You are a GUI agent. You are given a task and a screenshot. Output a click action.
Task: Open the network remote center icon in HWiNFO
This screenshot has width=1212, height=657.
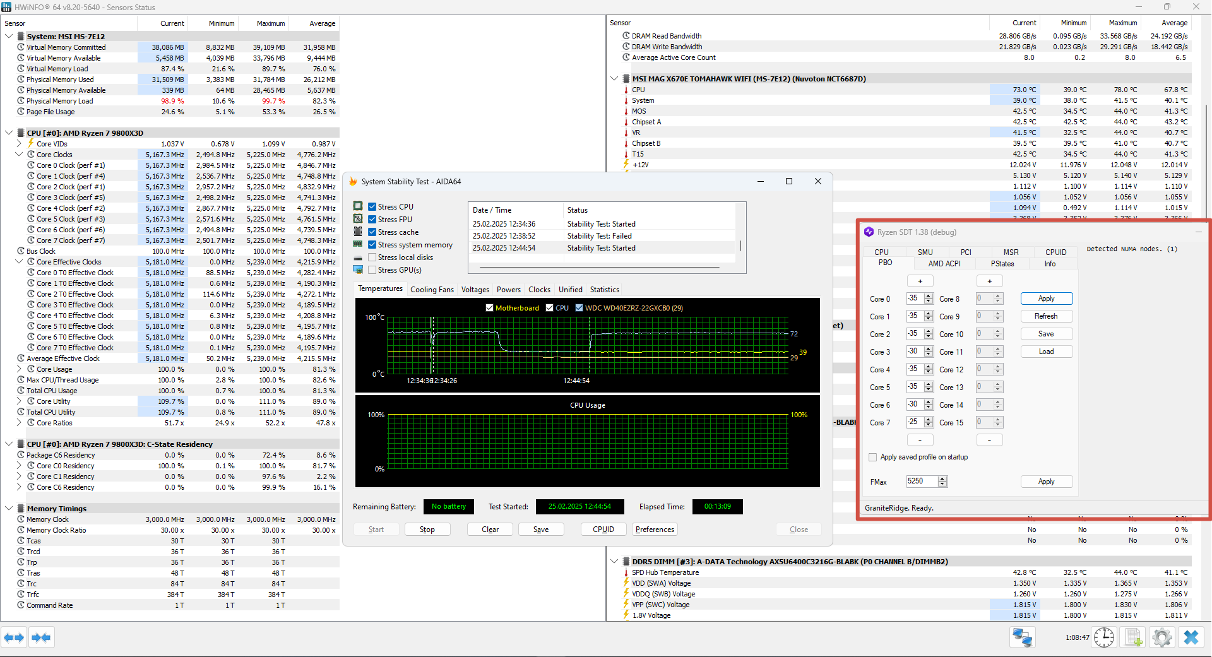[1022, 637]
